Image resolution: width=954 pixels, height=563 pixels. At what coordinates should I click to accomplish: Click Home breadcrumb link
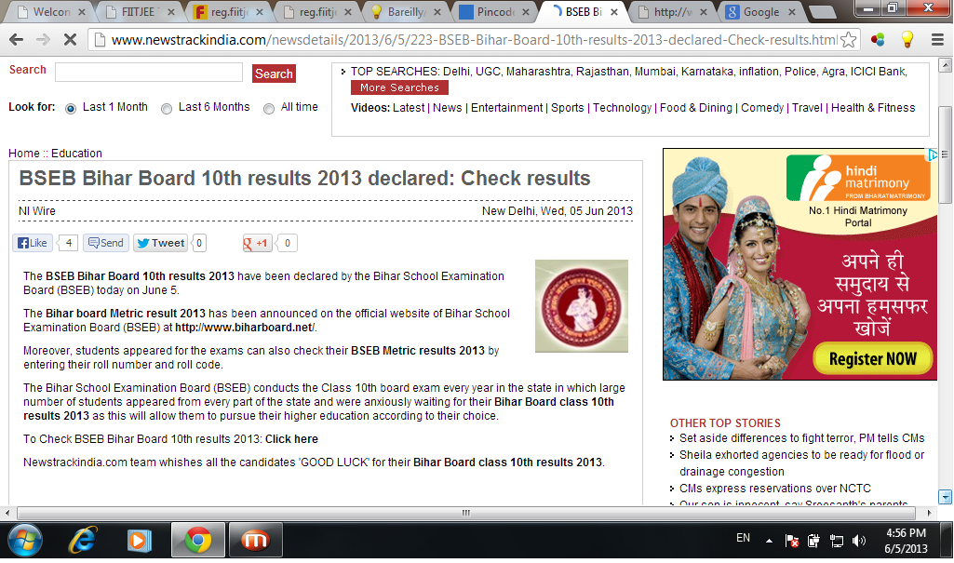[x=23, y=154]
